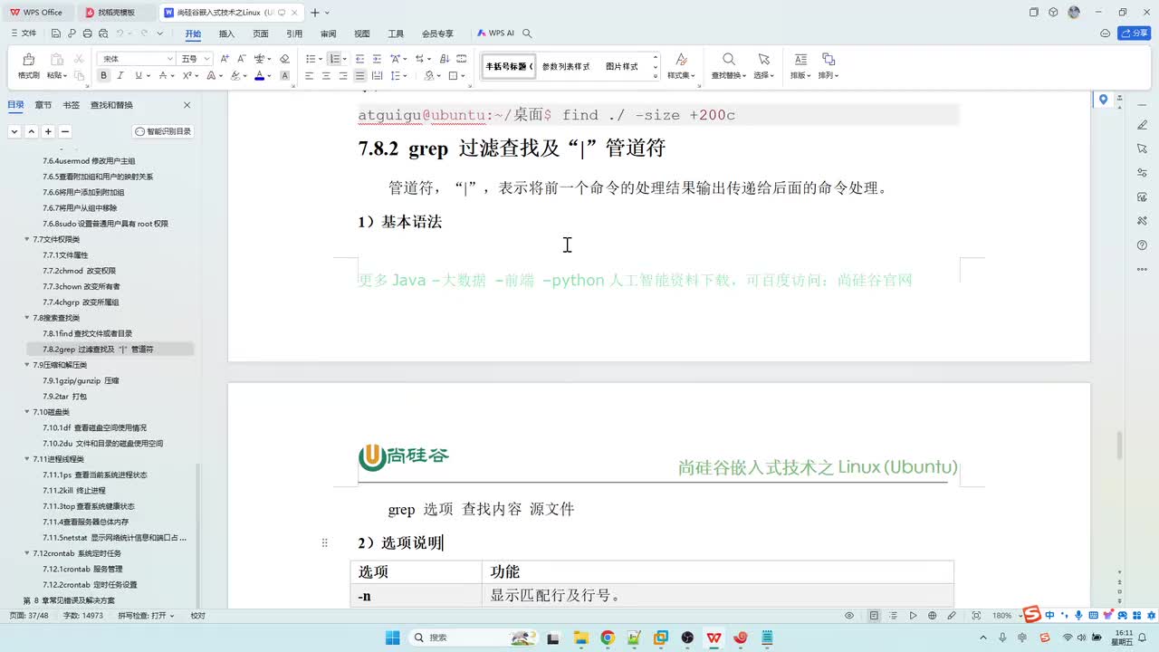Collapse the 7.10磁盘类 tree section
The image size is (1159, 652).
tap(26, 412)
